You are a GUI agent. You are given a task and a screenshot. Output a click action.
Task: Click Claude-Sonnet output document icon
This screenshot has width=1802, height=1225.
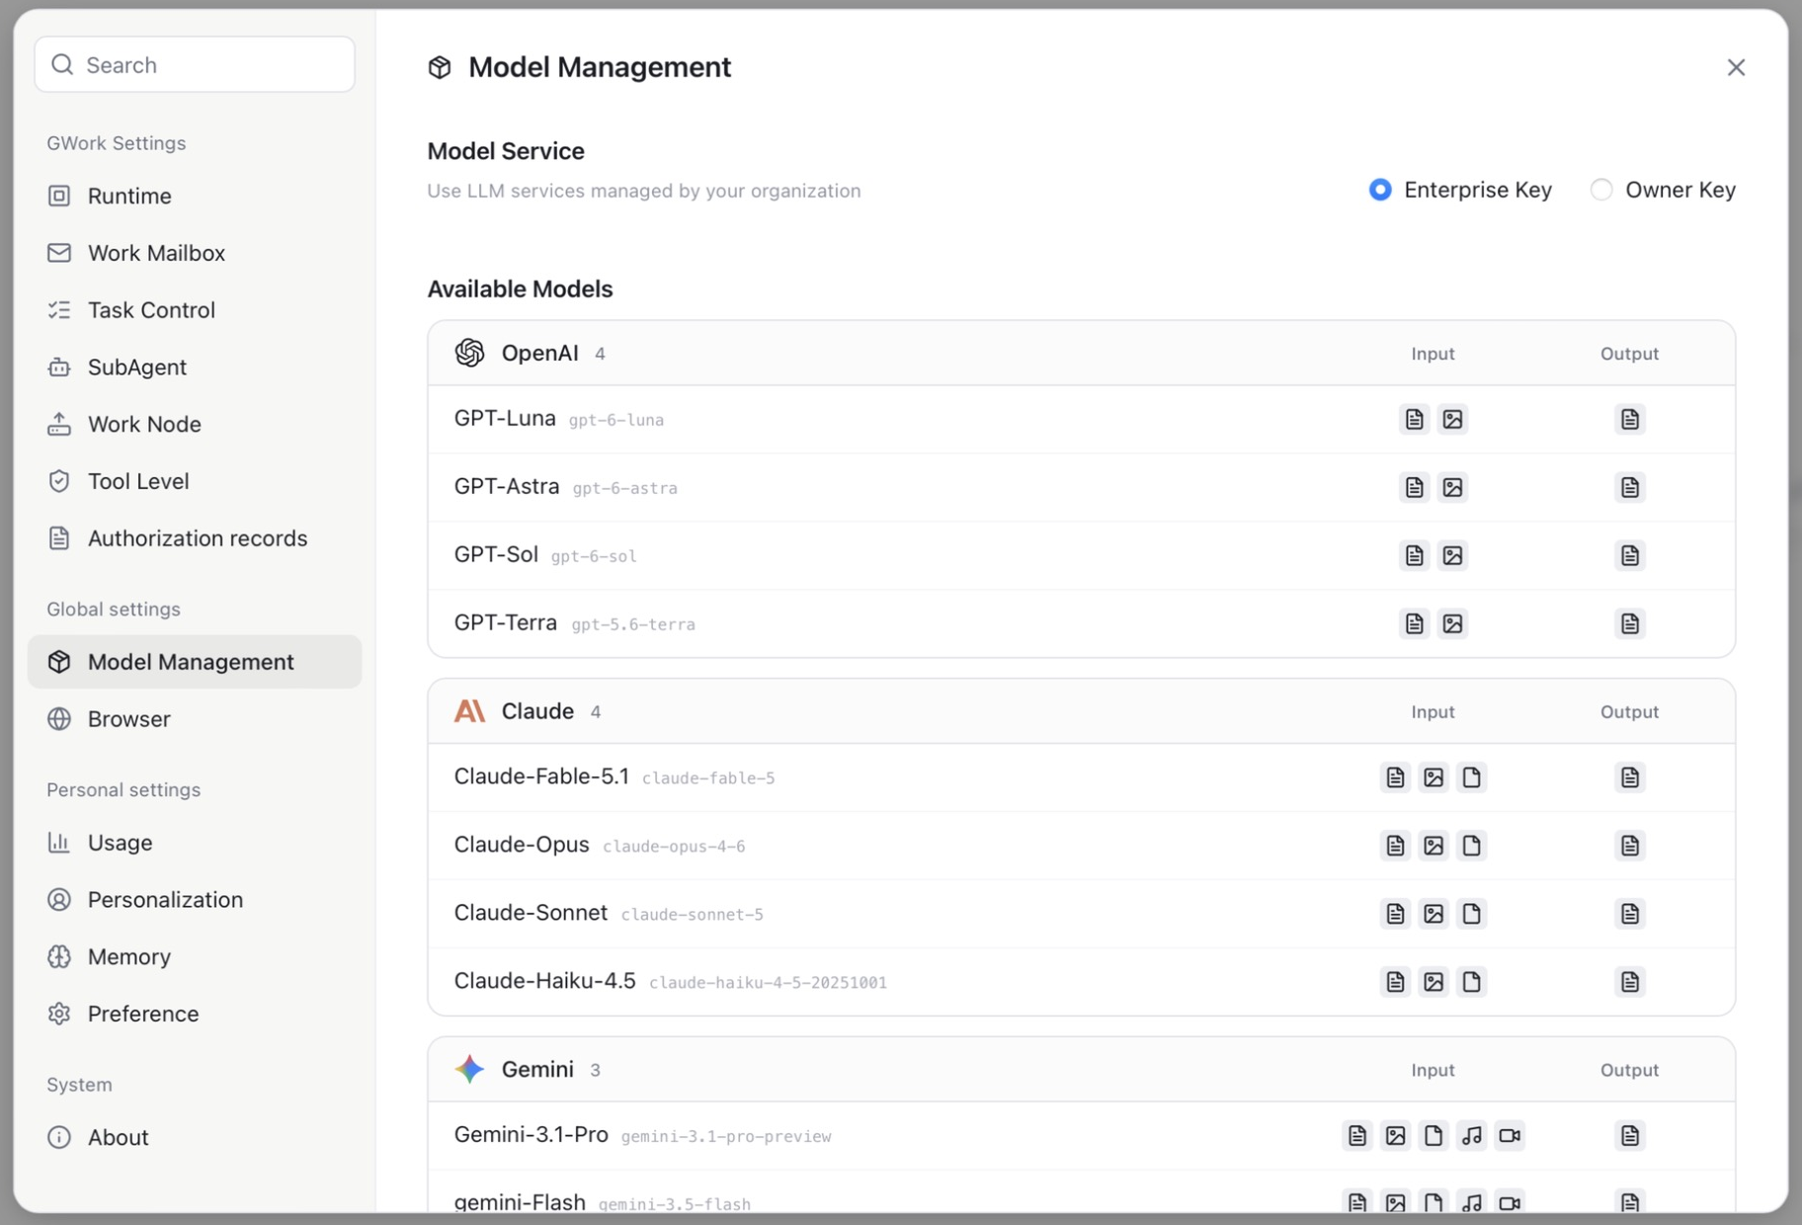point(1630,914)
